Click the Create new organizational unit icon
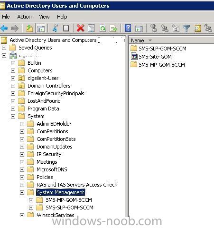The height and width of the screenshot is (228, 214). [176, 29]
